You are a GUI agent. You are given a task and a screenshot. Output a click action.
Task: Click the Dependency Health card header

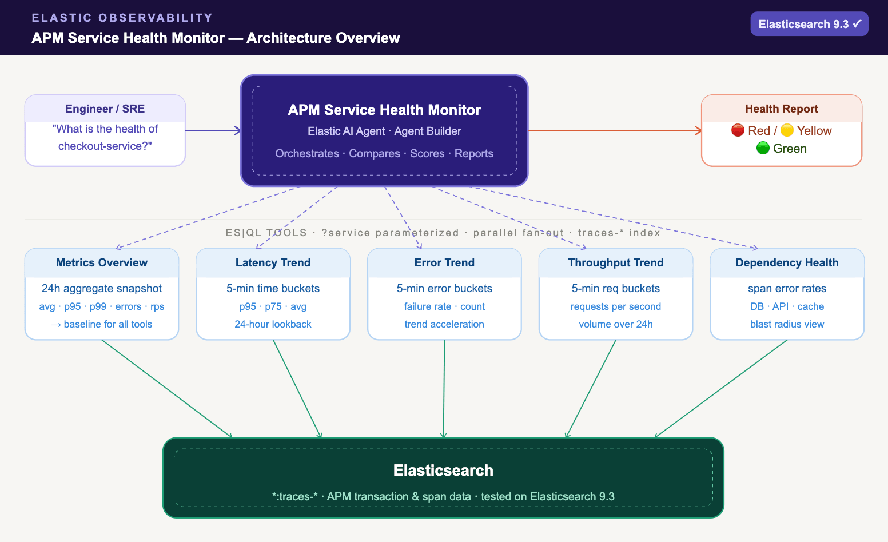point(787,262)
